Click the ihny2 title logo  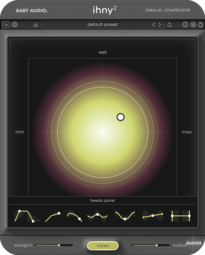click(x=105, y=10)
